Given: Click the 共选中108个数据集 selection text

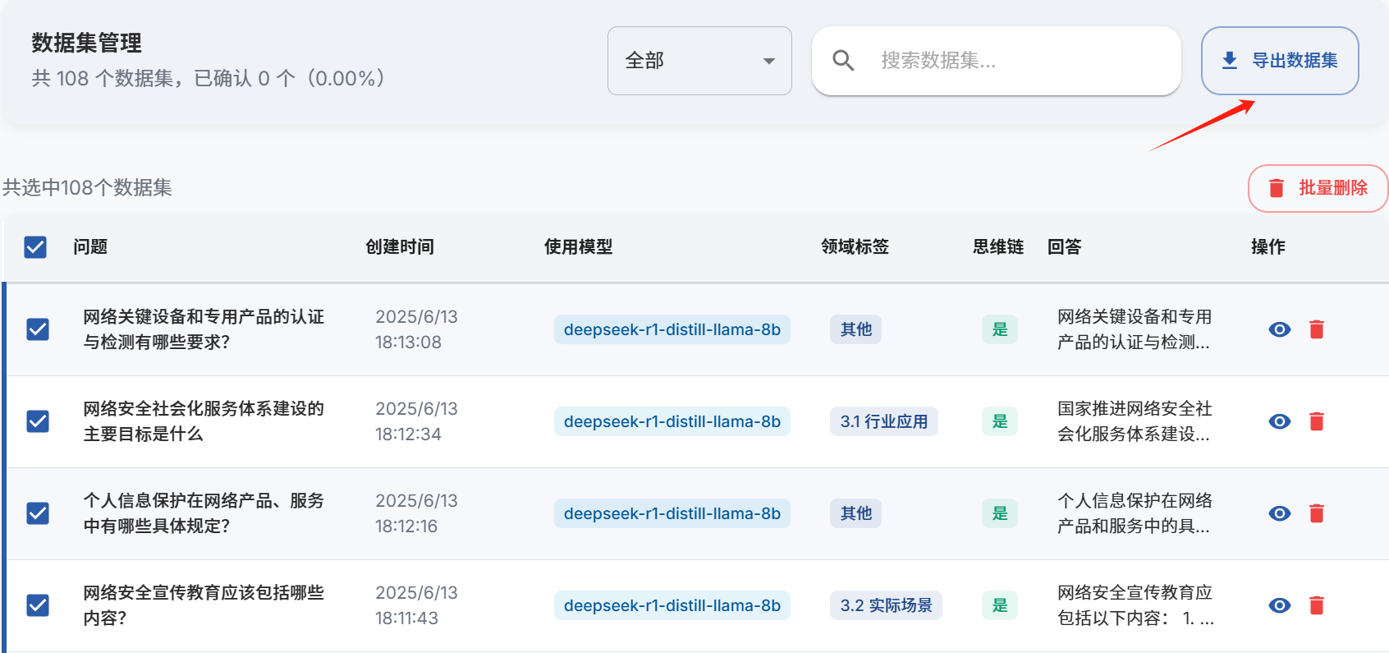Looking at the screenshot, I should 87,188.
